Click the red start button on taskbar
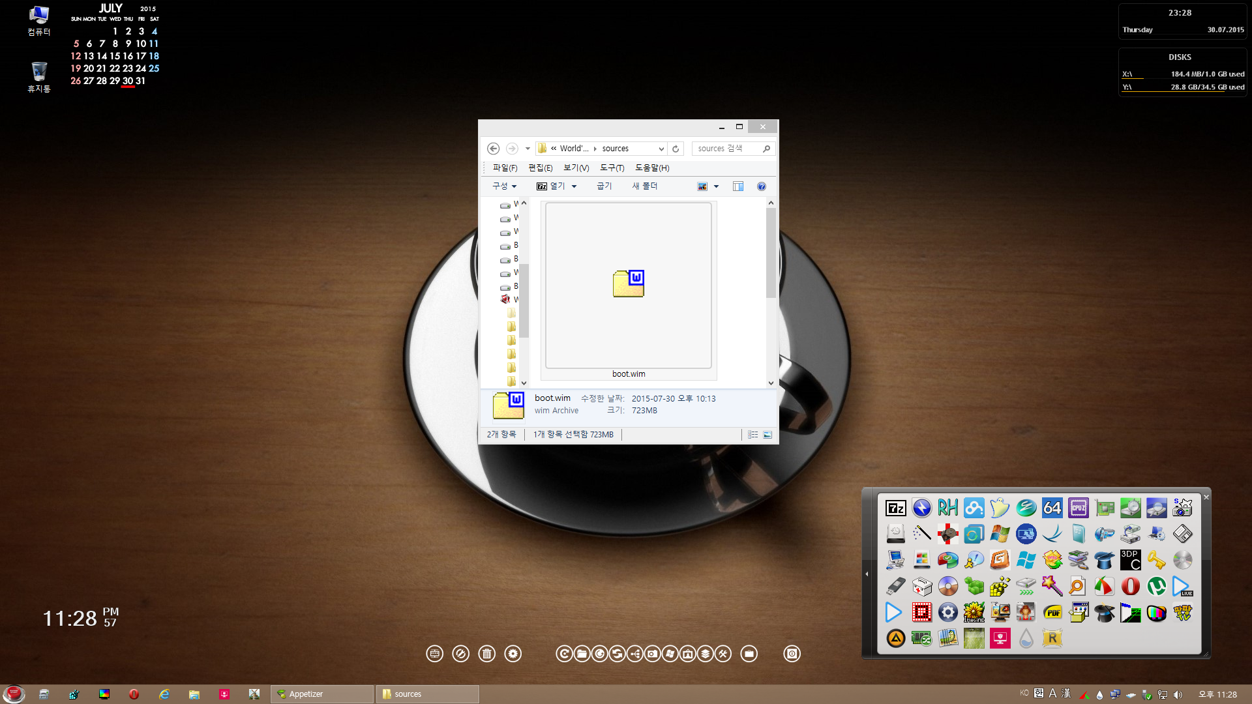1252x704 pixels. (x=14, y=694)
